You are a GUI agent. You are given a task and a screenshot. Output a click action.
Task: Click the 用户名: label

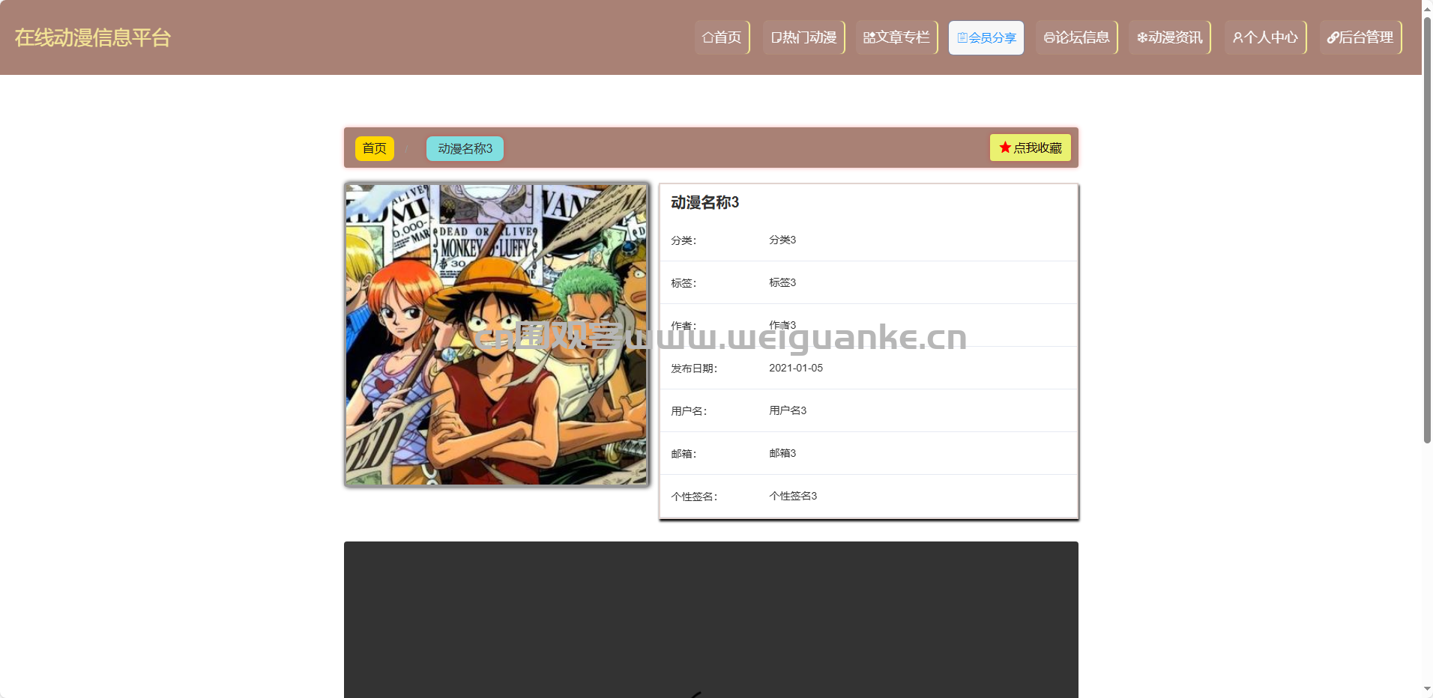pos(689,411)
